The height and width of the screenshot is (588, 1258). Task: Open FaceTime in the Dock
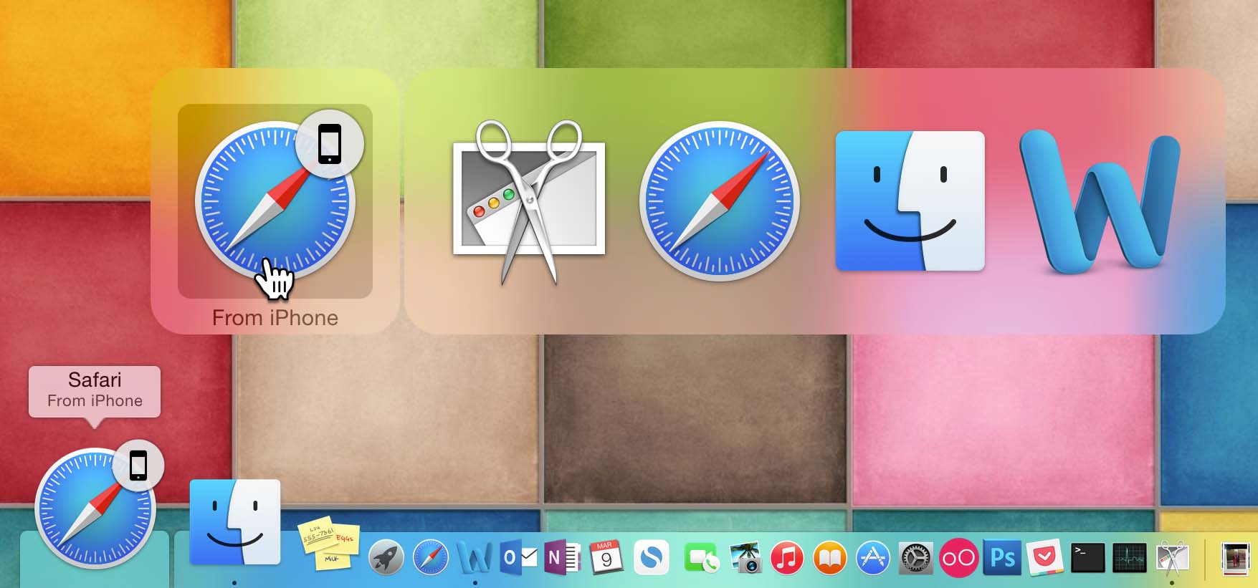pos(701,558)
